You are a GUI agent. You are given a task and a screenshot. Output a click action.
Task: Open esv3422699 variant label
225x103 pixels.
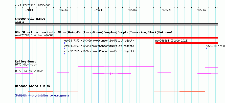99,46
